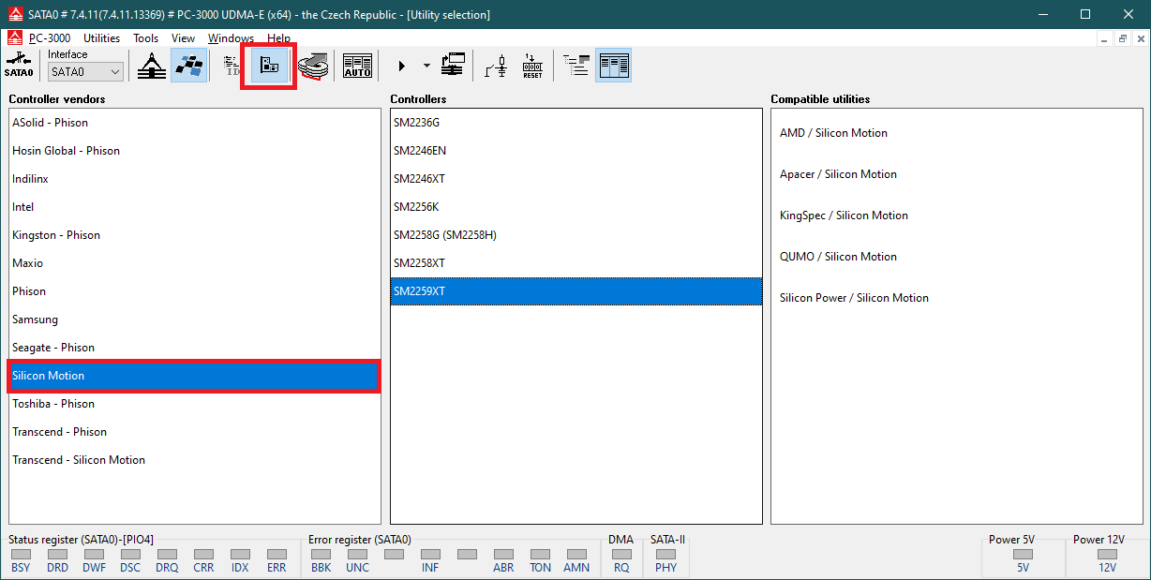Select Samsung in controller vendors list
This screenshot has height=580, width=1151.
tap(35, 320)
